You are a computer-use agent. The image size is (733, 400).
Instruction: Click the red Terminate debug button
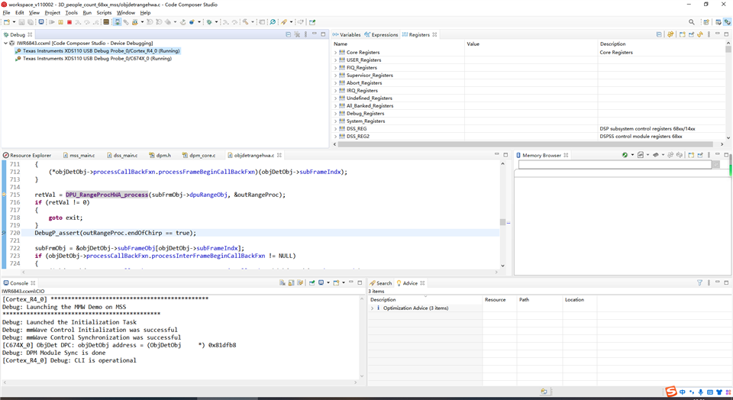click(69, 22)
